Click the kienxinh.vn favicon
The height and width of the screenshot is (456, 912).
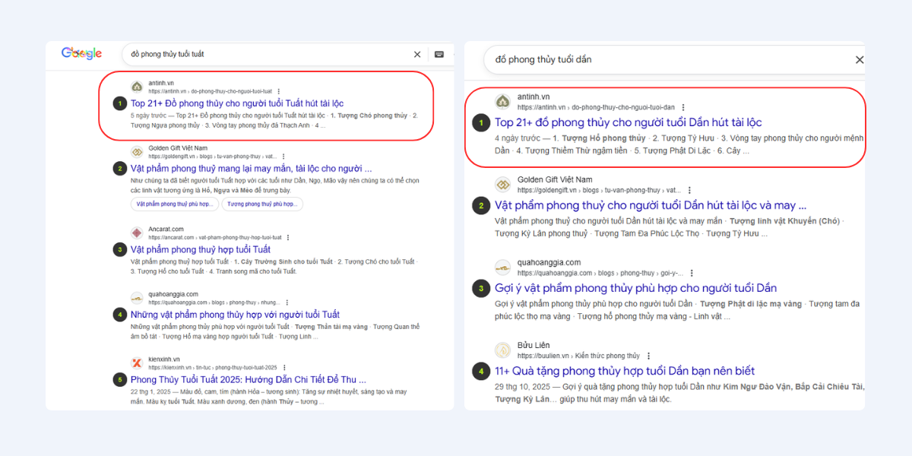pos(137,363)
